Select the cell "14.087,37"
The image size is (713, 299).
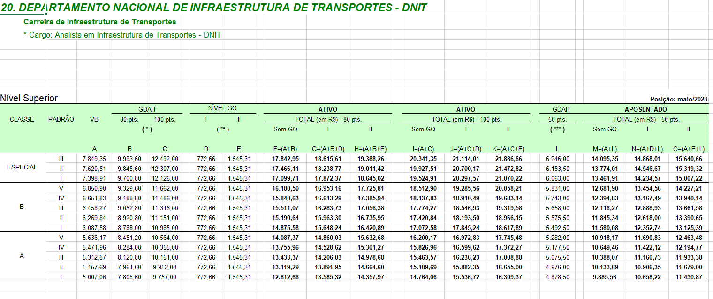click(x=286, y=238)
